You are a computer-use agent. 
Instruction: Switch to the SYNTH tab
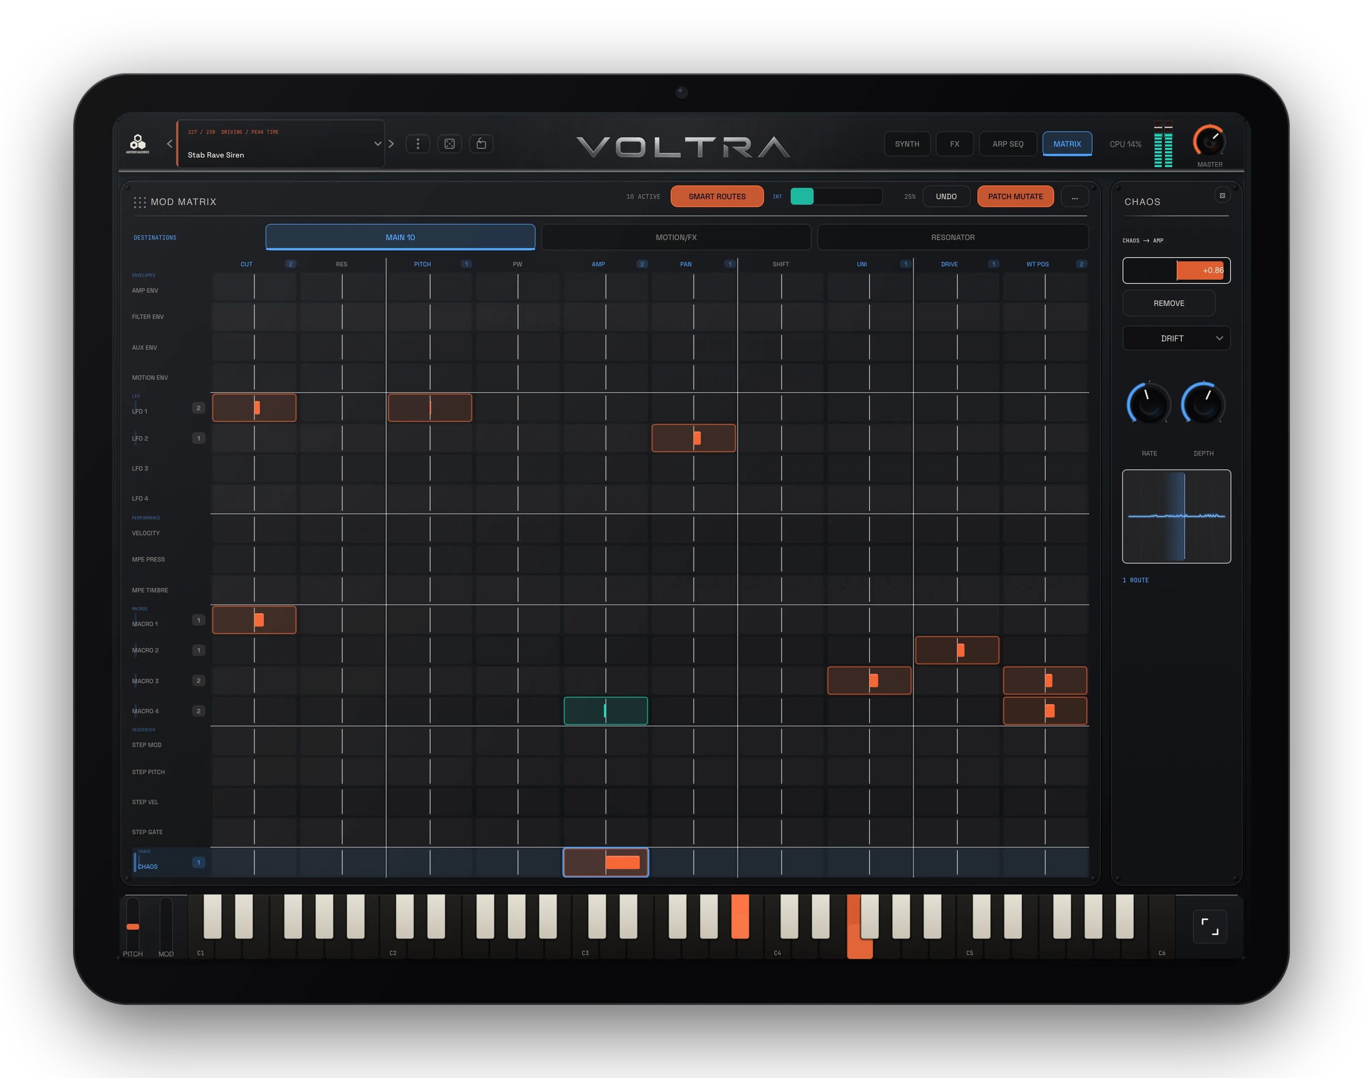907,144
